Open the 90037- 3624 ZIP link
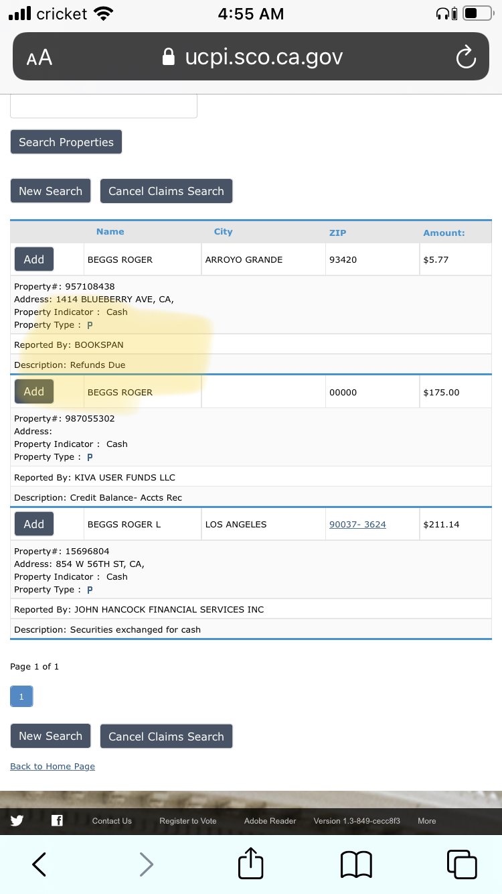The image size is (502, 894). 357,524
